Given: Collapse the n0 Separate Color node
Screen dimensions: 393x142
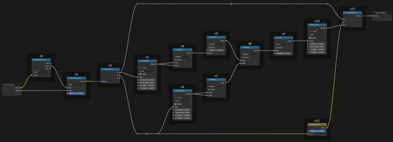Looking at the screenshot, I should click(x=34, y=60).
